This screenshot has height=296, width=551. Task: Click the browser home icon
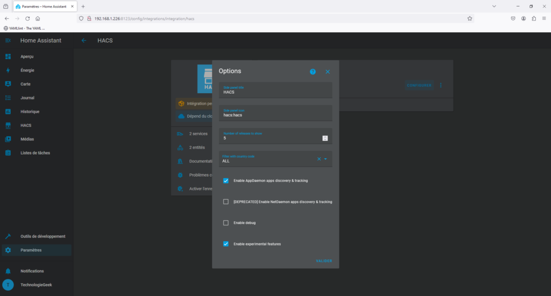[38, 19]
